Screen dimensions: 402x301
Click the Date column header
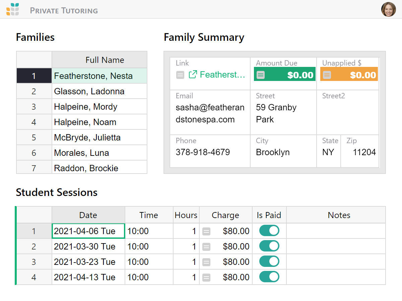(88, 215)
